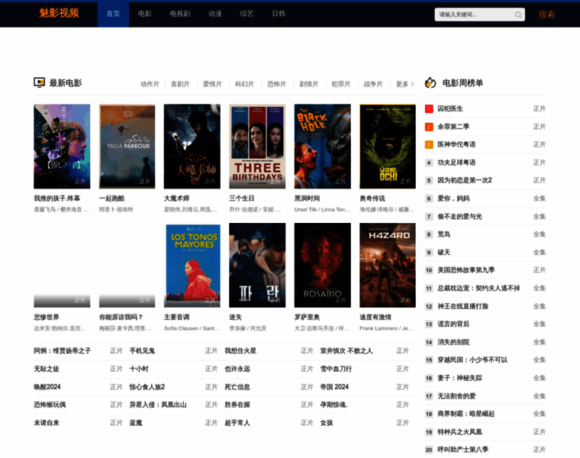Click the flame icon beside 电影周榜单

click(x=430, y=82)
